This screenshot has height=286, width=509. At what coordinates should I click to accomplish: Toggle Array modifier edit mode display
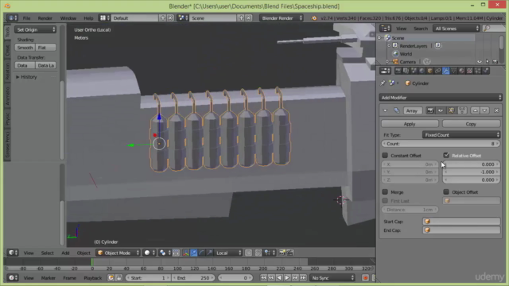[x=451, y=110]
